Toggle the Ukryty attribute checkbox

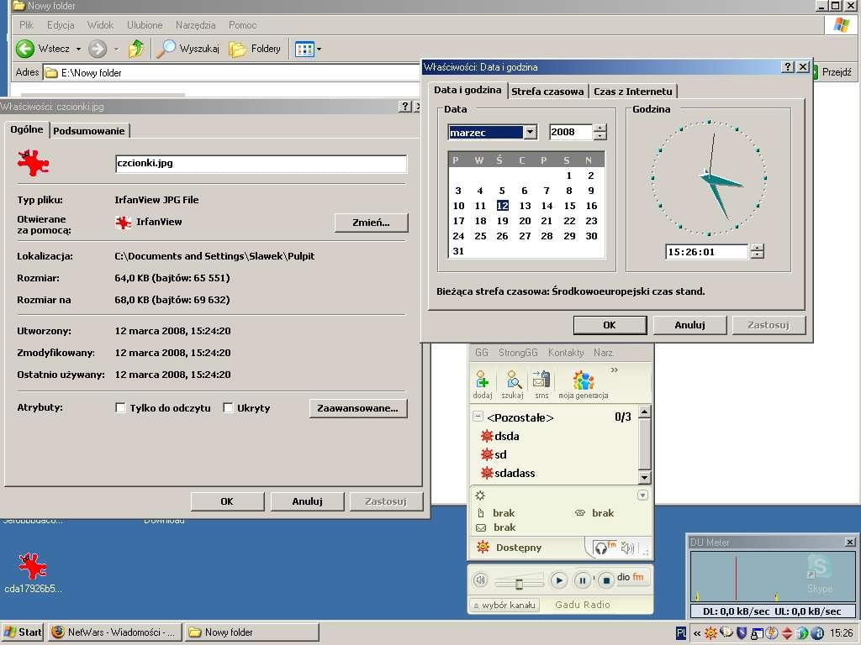pyautogui.click(x=228, y=407)
